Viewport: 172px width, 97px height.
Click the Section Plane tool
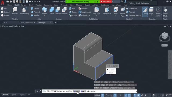(x=123, y=12)
